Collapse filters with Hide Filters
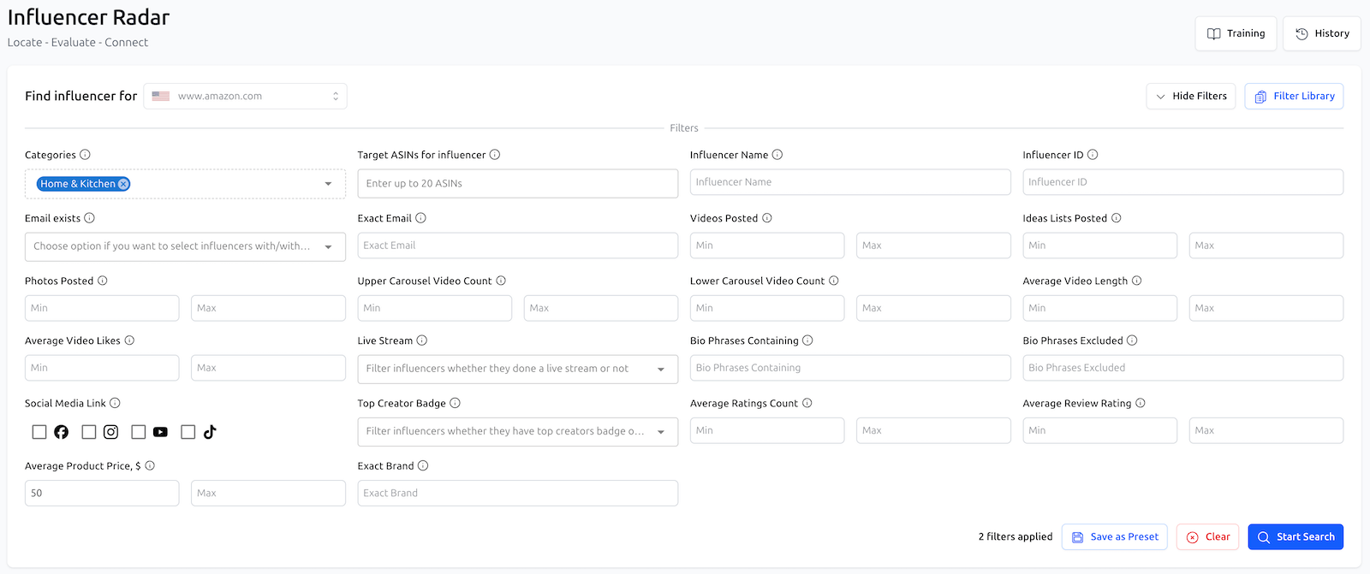This screenshot has height=574, width=1370. (x=1190, y=97)
